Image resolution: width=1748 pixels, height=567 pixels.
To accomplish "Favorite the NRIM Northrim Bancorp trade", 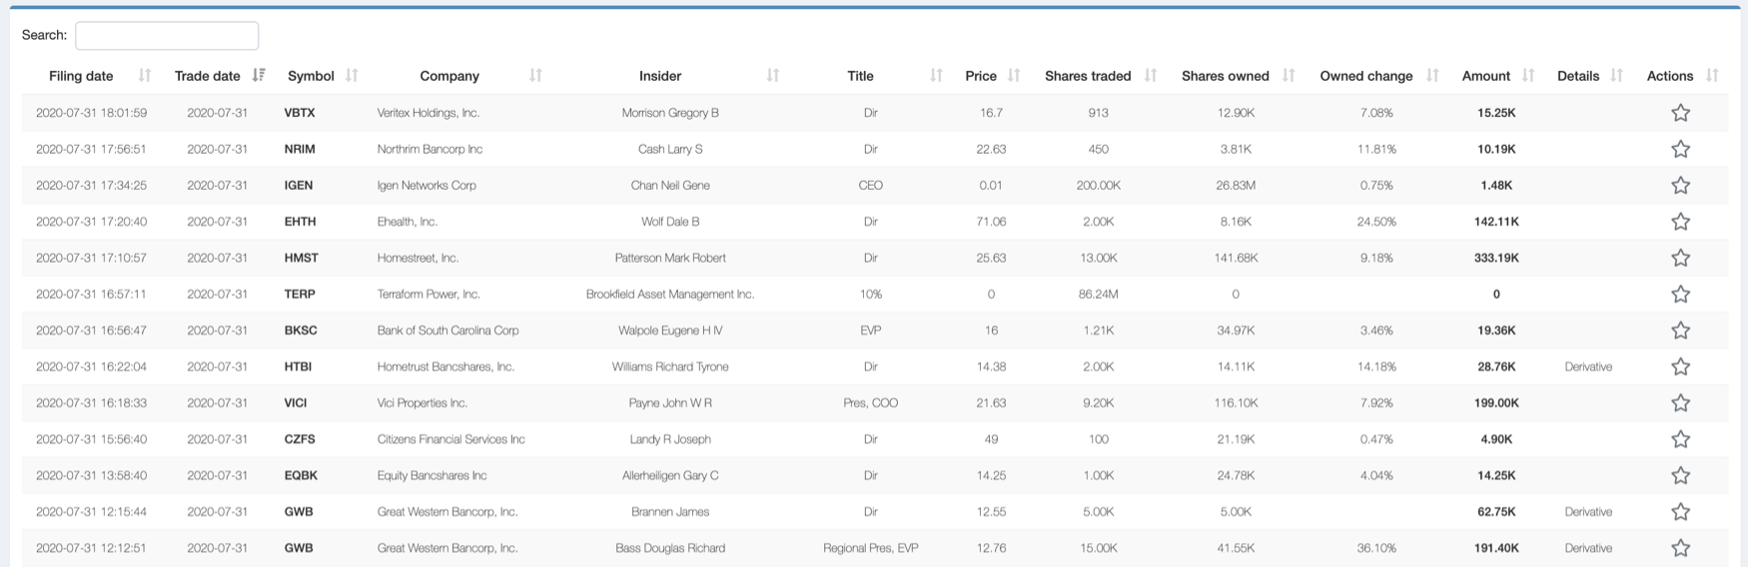I will [x=1680, y=149].
